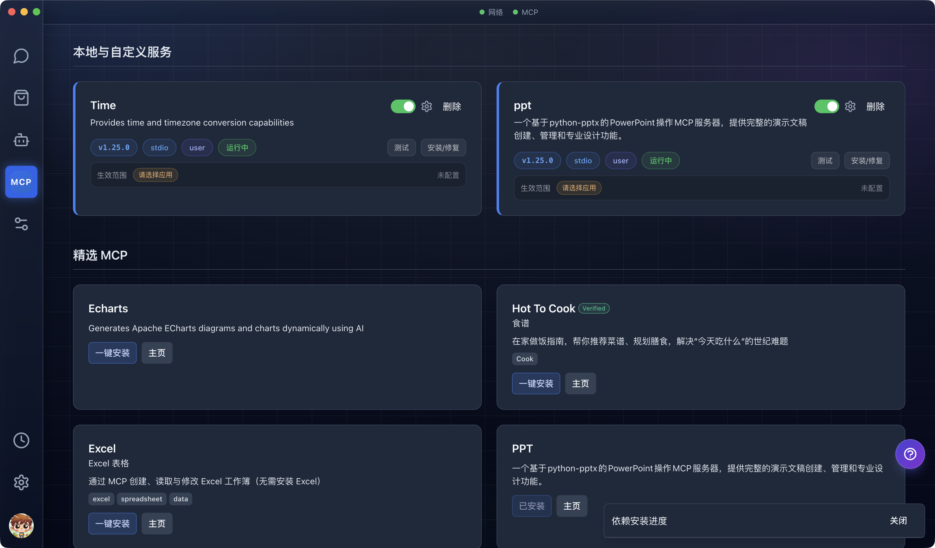The image size is (935, 548).
Task: Click 一键安装 for Echarts
Action: [113, 353]
